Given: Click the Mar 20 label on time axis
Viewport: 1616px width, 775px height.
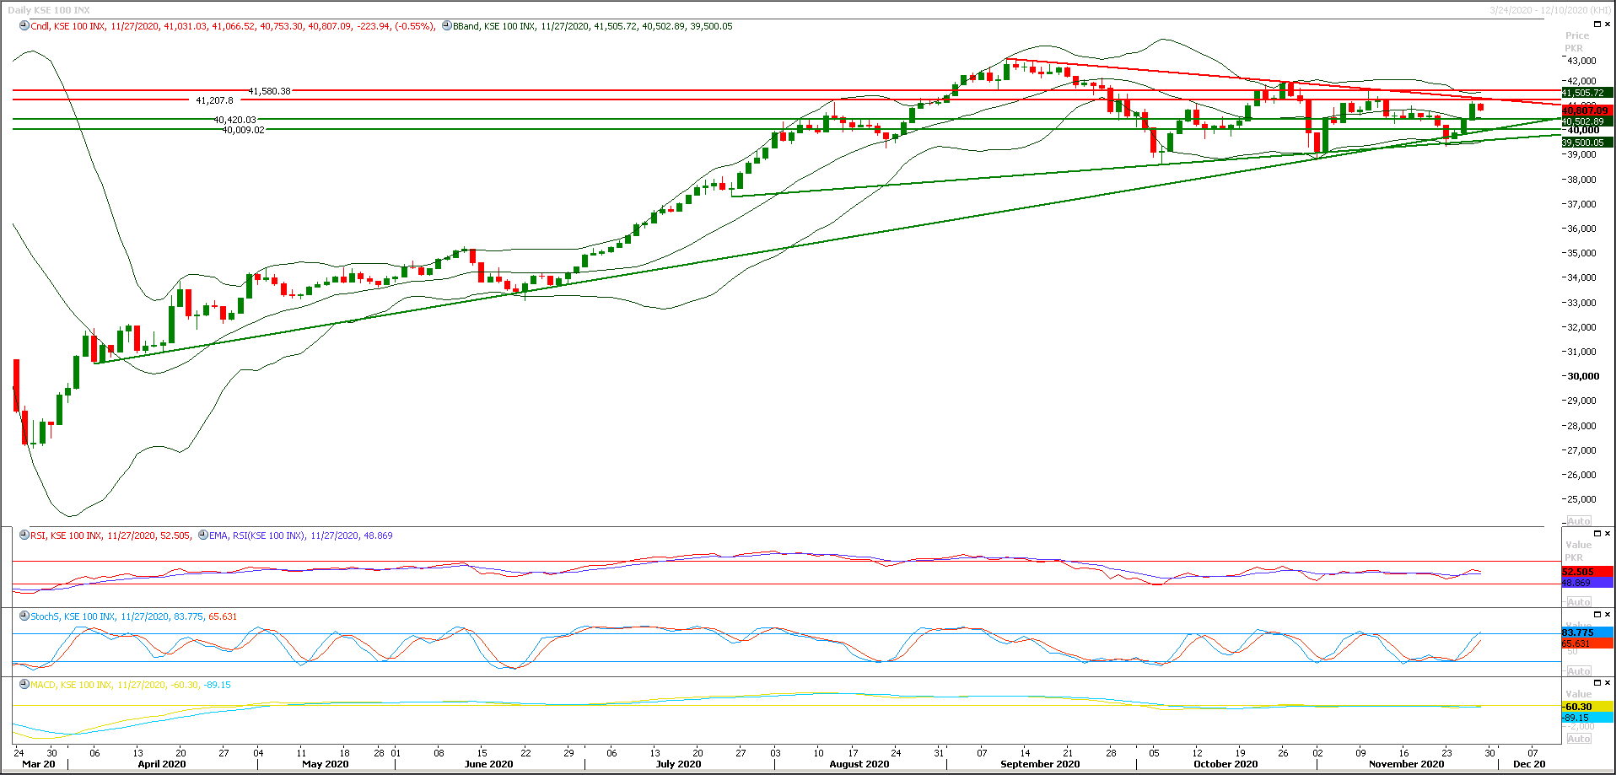Looking at the screenshot, I should click(39, 764).
